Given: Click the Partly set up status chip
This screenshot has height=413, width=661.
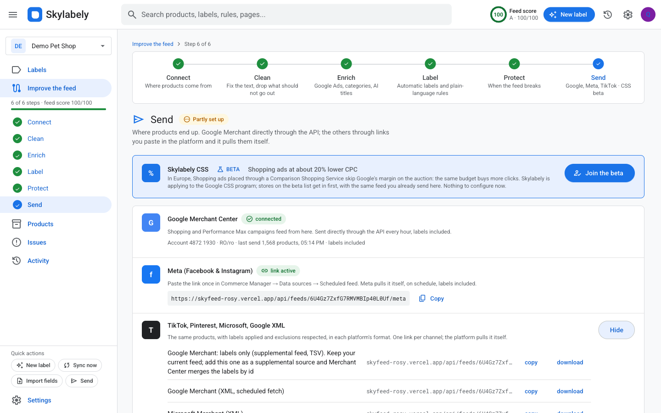Looking at the screenshot, I should click(x=204, y=119).
